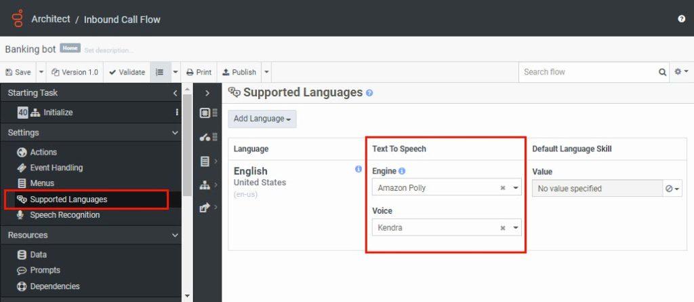Click the info icon beside Engine label
694x302 pixels.
click(x=402, y=172)
